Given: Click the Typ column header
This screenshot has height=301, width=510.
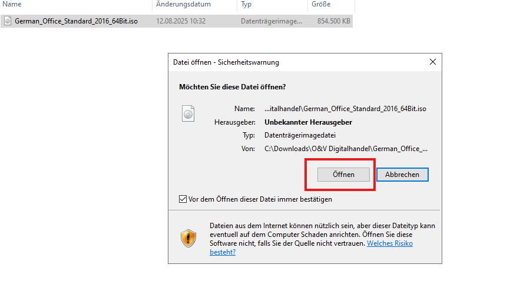Looking at the screenshot, I should pos(247,4).
